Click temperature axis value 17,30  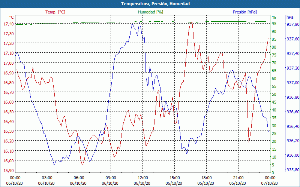(8, 33)
